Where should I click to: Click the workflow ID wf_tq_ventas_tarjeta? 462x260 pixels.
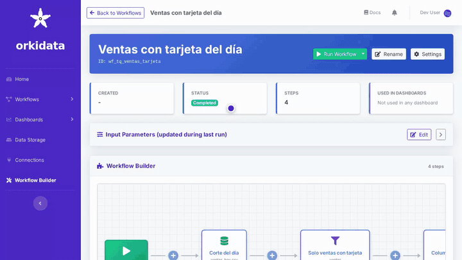point(134,62)
